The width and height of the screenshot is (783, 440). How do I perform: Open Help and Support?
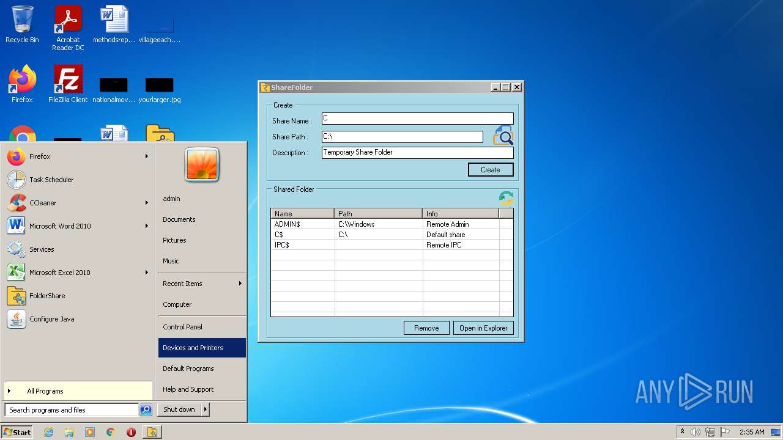click(202, 389)
